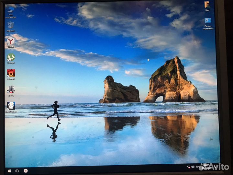233x175 pixels.
Task: Click the FurMark desktop shortcut
Action: 11,73
